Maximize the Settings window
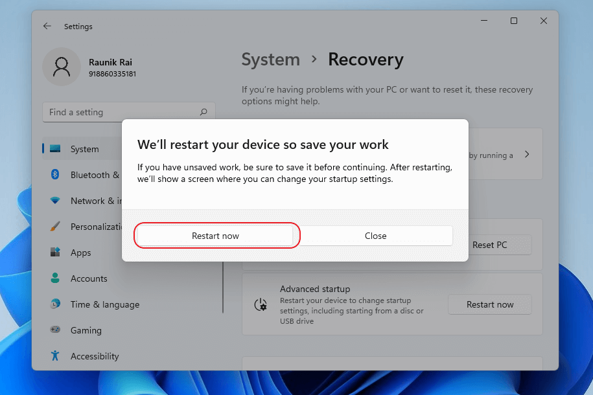Screen dimensions: 593x395 [513, 21]
